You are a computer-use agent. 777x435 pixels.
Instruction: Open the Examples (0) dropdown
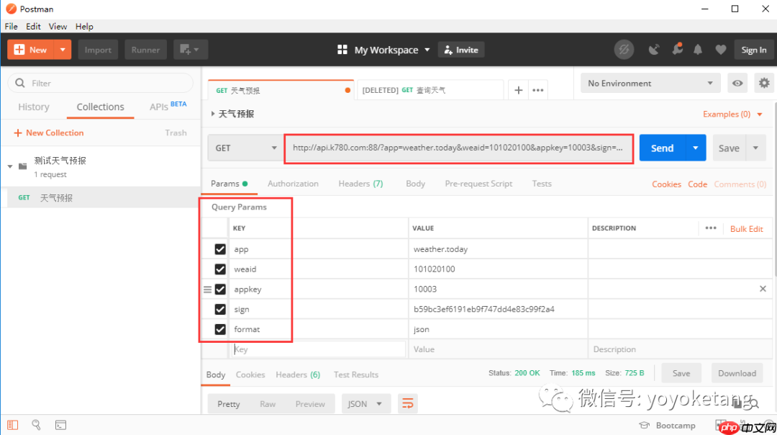tap(732, 114)
